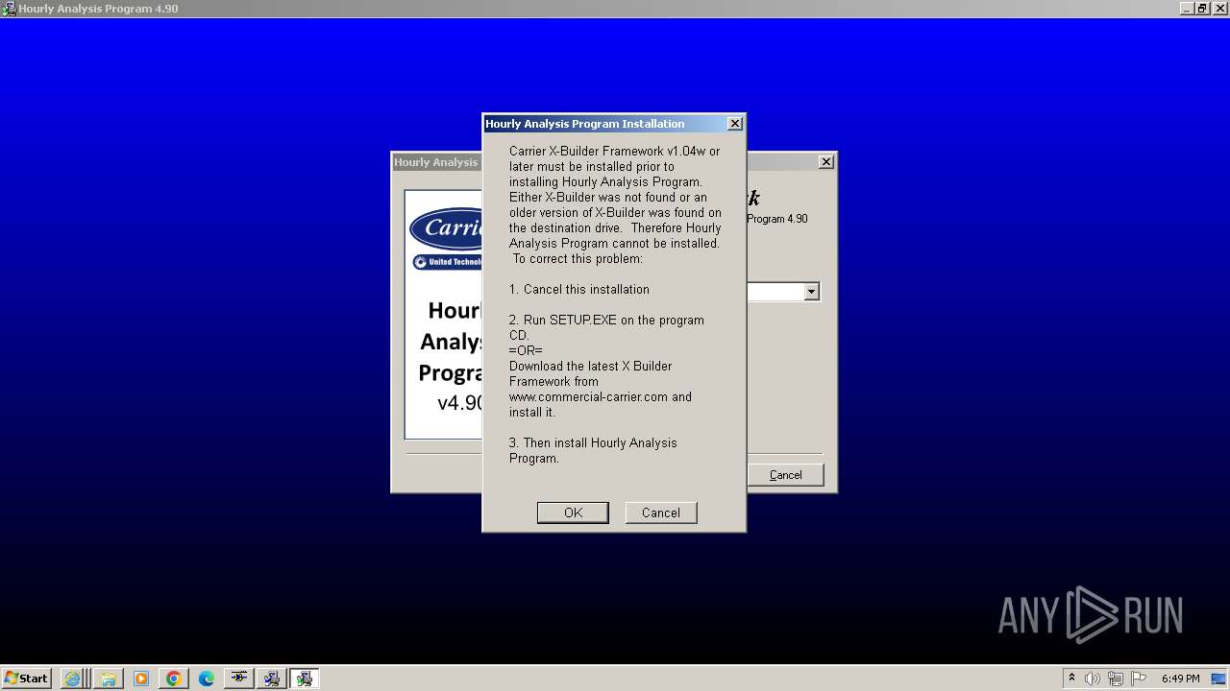1230x691 pixels.
Task: Click Show desktop button in tray
Action: click(x=1220, y=679)
